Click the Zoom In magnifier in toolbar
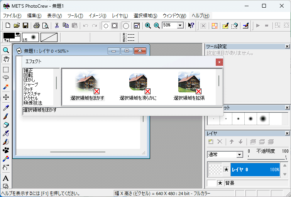The width and height of the screenshot is (291, 197). coord(148,25)
